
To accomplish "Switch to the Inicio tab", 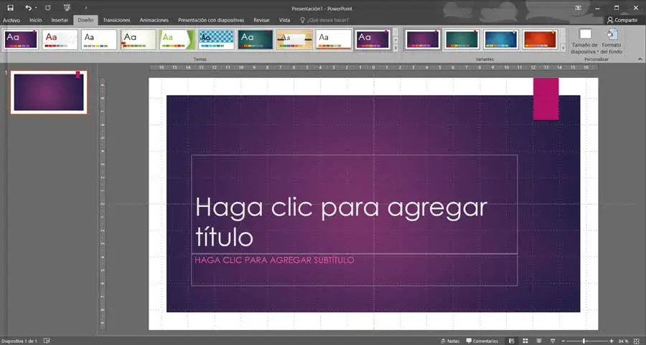I will click(36, 20).
